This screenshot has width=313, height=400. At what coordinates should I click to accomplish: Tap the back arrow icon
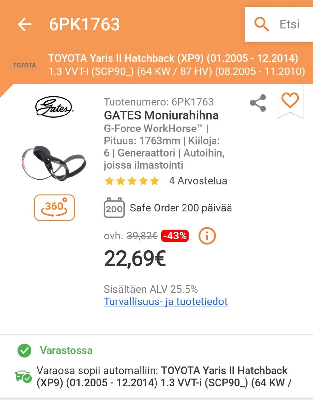click(24, 24)
